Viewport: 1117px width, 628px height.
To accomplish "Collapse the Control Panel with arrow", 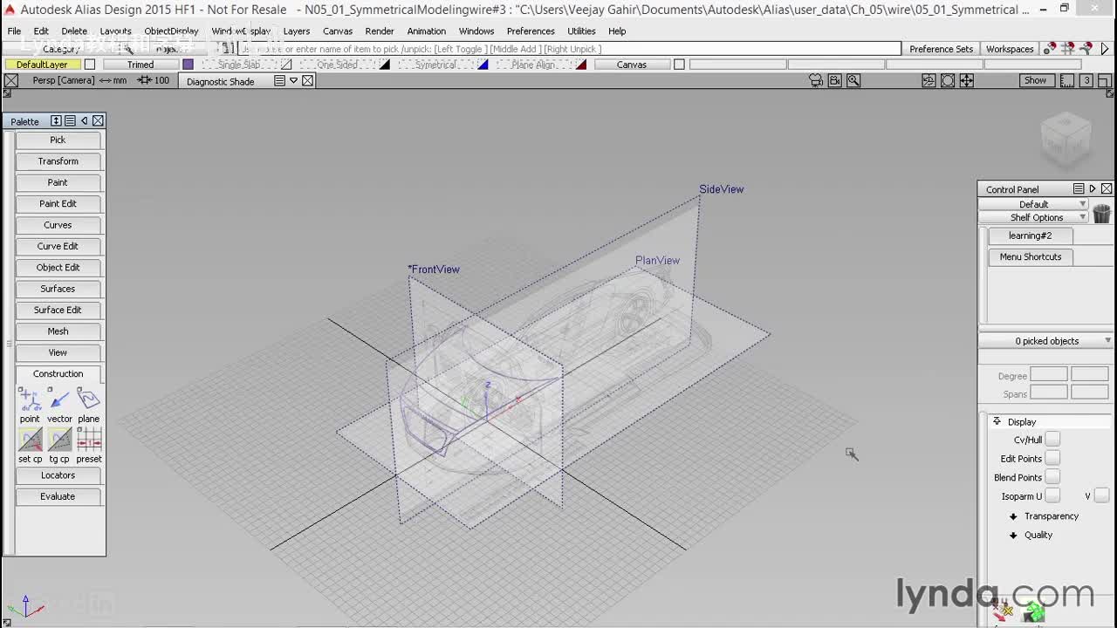I will coord(1093,188).
